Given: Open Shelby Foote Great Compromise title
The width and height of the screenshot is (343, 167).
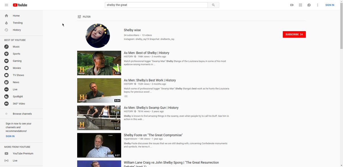Looking at the screenshot, I should (153, 135).
